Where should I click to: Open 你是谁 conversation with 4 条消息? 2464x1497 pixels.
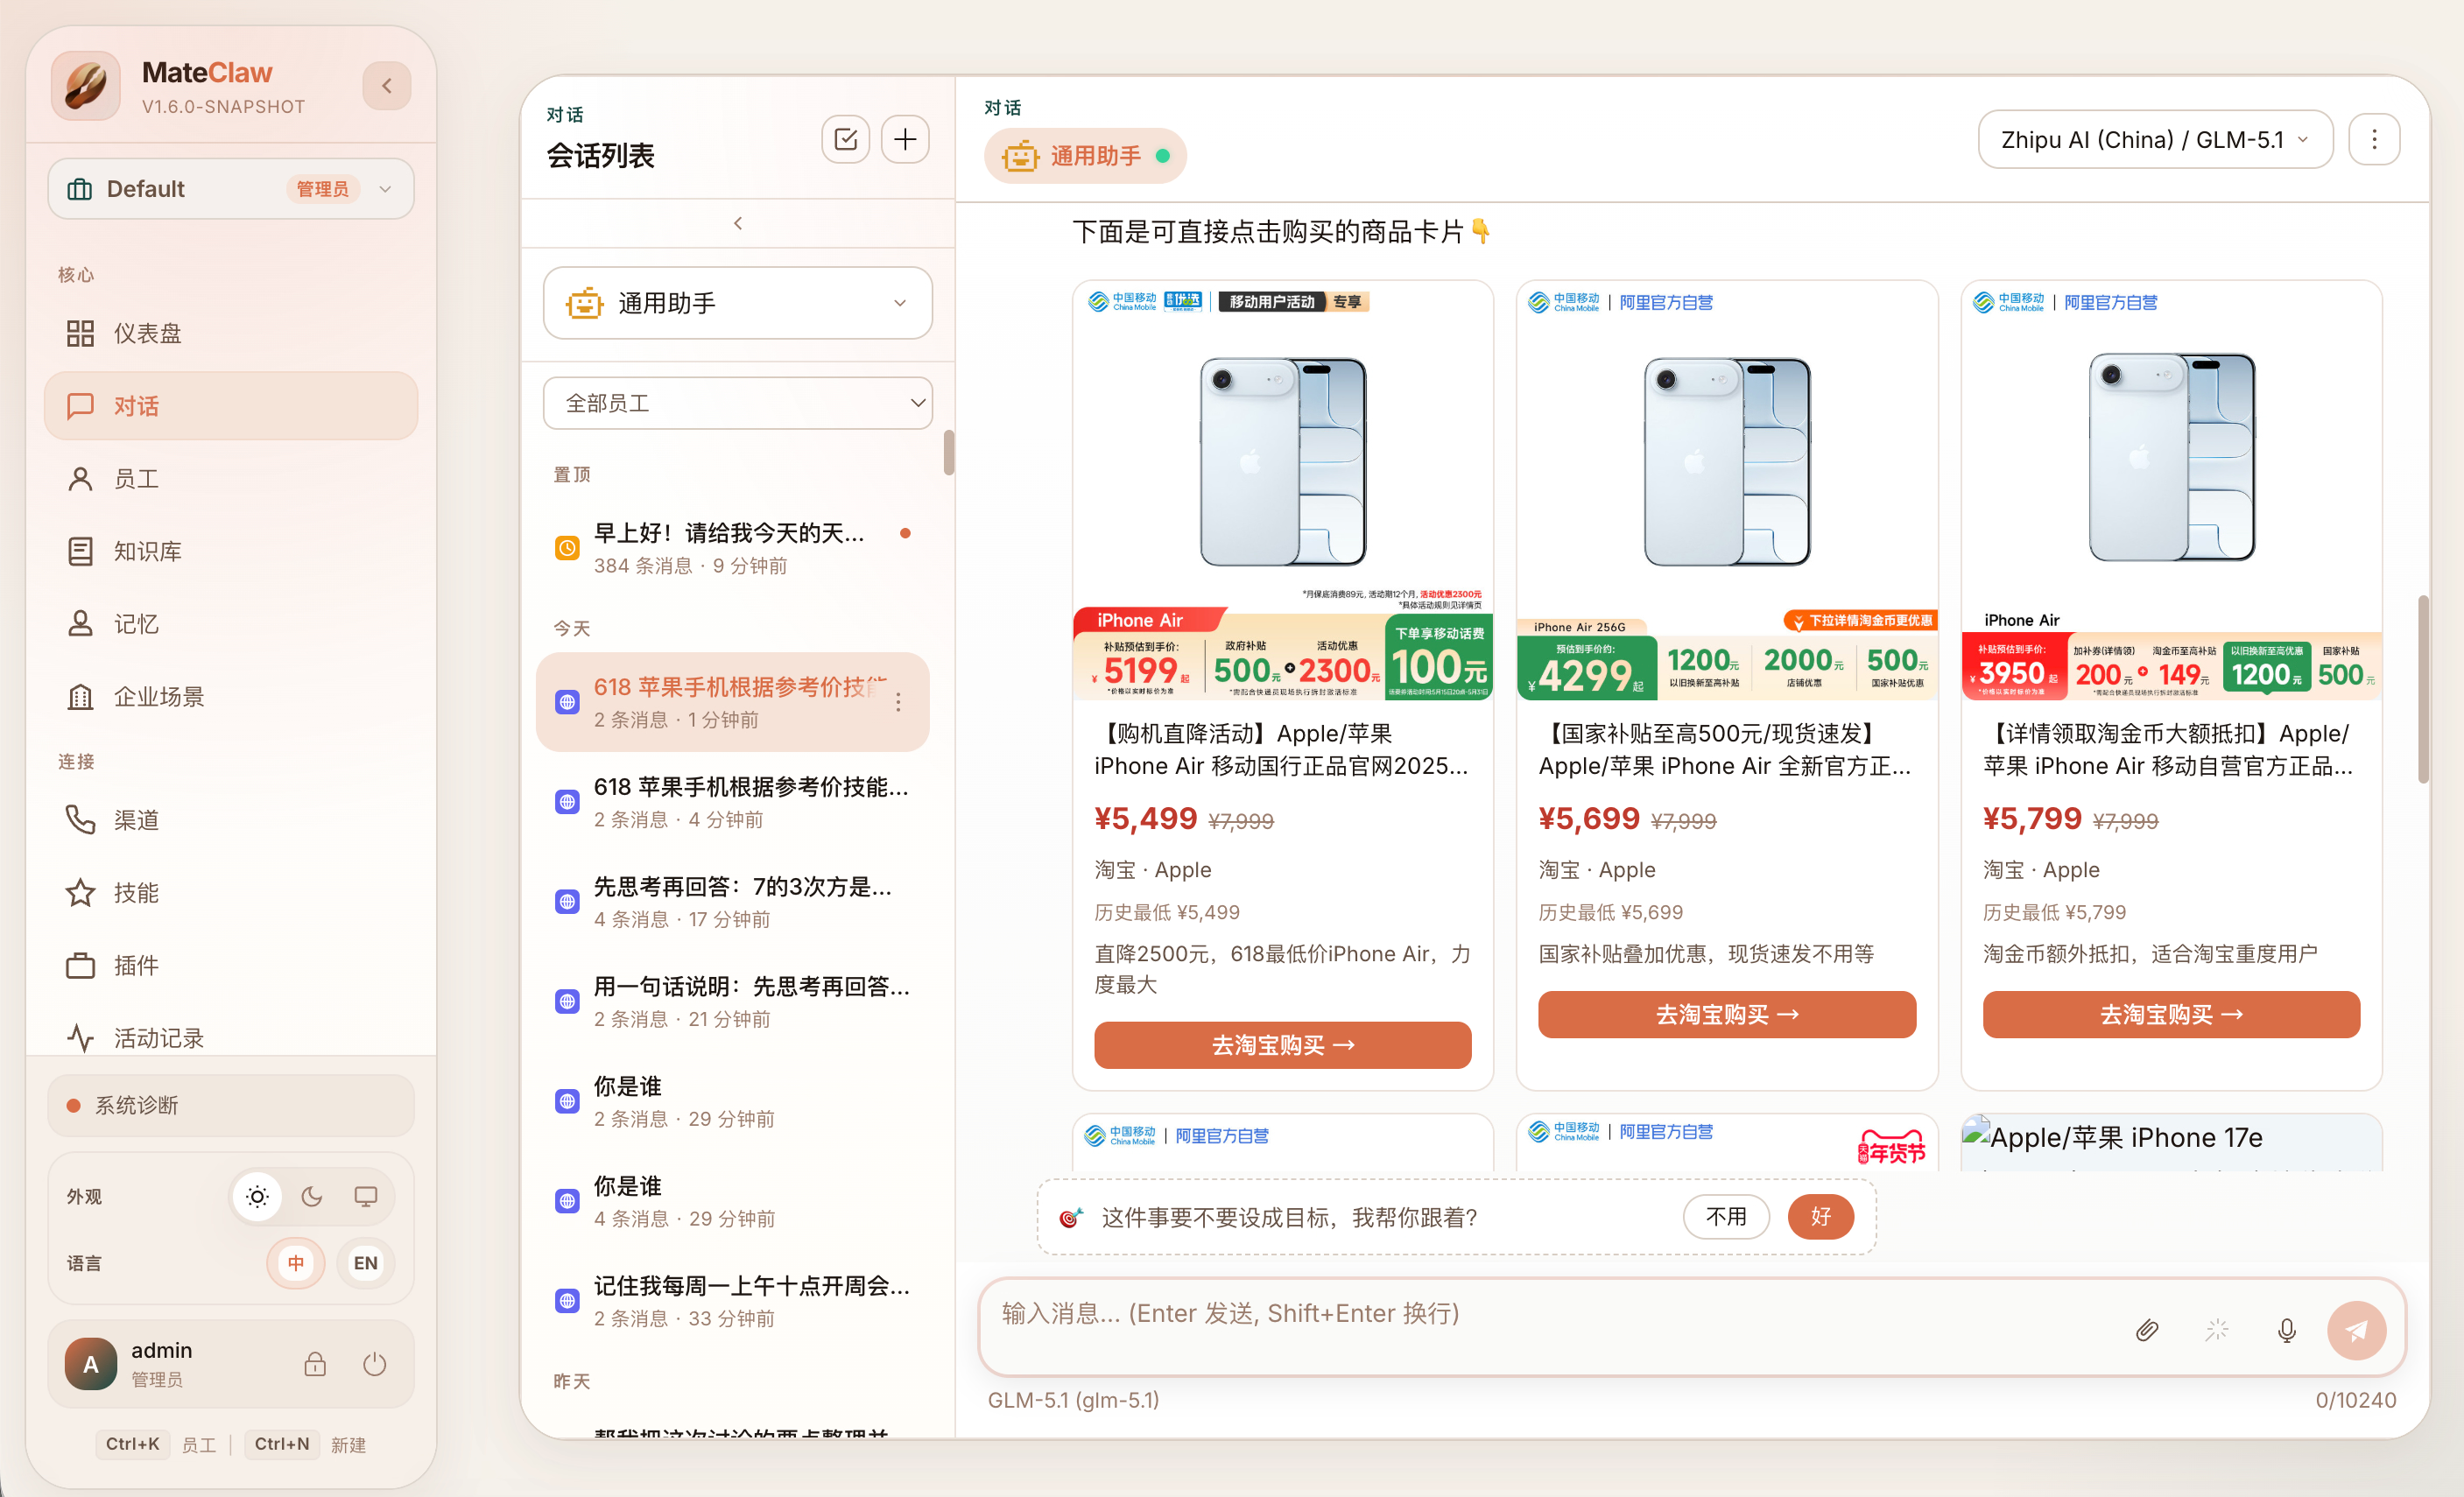pos(733,1201)
